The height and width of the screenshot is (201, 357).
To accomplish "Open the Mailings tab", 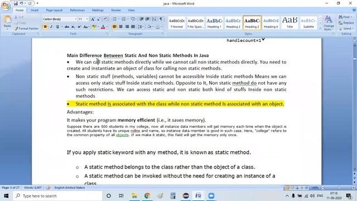I will click(98, 10).
